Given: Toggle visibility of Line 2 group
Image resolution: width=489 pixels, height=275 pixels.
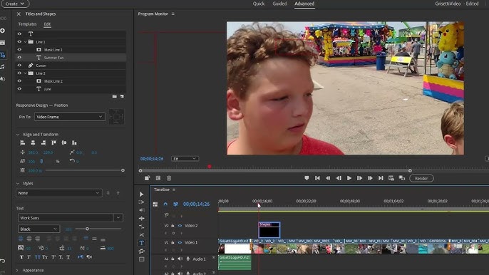Looking at the screenshot, I should click(x=19, y=73).
